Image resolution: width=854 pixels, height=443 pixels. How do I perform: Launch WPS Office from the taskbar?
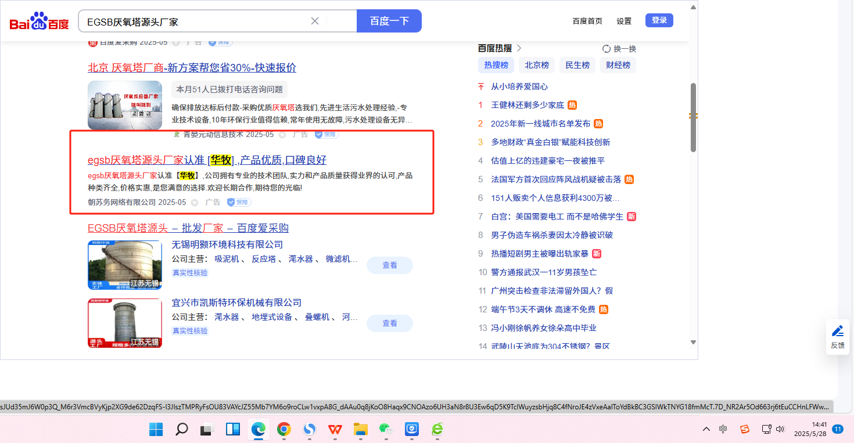[x=335, y=430]
